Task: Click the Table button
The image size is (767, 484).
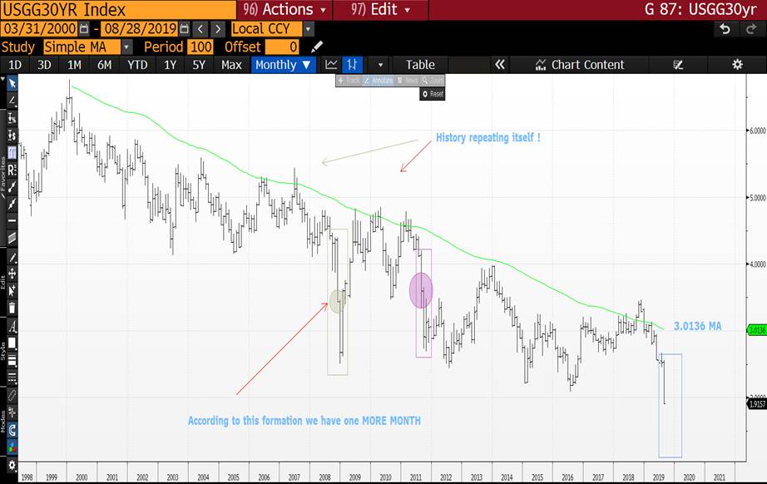Action: point(420,65)
